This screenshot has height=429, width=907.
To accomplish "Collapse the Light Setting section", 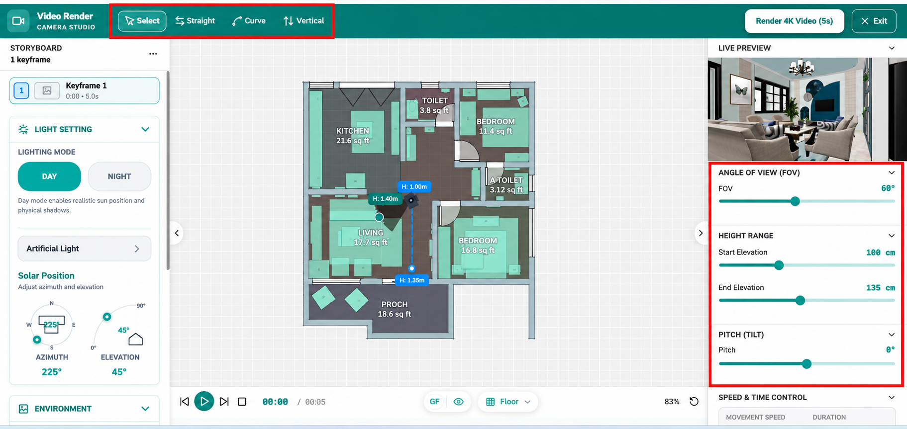I will click(x=145, y=129).
